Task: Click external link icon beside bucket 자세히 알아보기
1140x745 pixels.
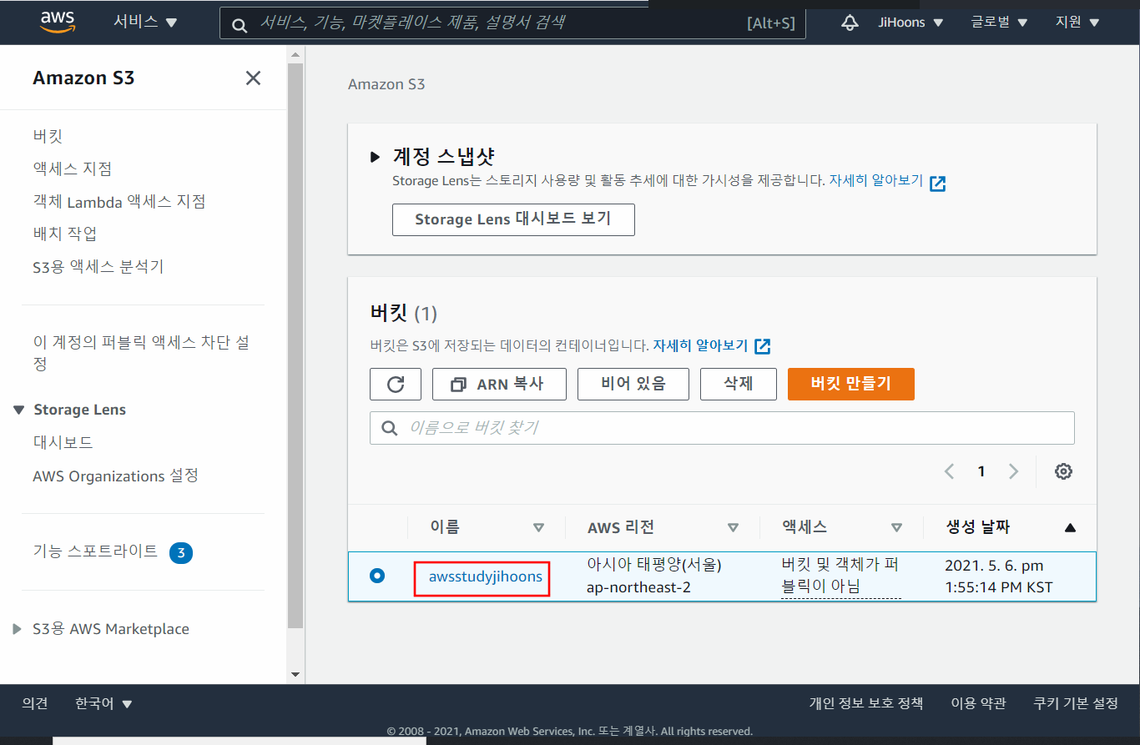Action: coord(762,346)
